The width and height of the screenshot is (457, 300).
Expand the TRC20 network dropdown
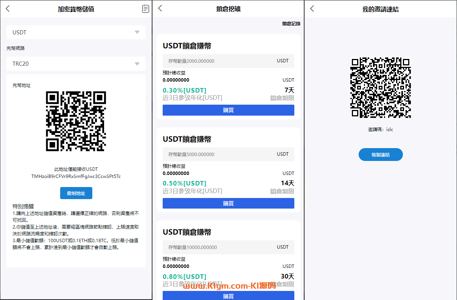coord(76,64)
